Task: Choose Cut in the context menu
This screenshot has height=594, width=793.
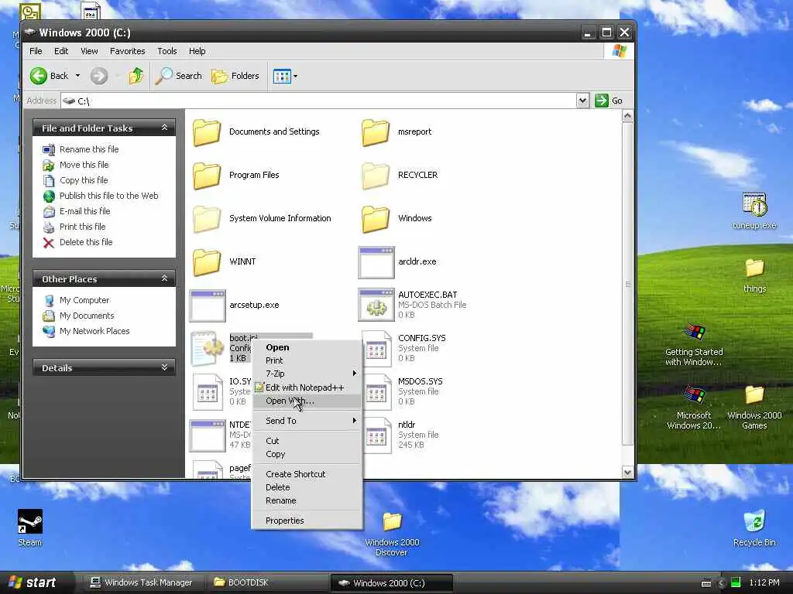Action: tap(307, 441)
